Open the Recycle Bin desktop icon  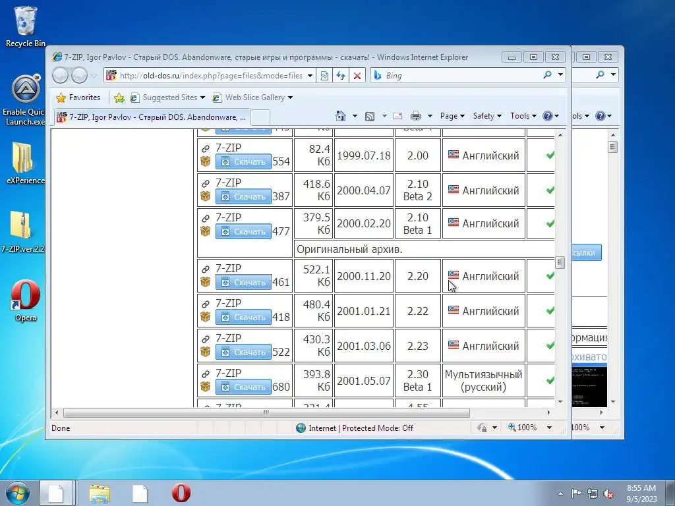(x=25, y=26)
